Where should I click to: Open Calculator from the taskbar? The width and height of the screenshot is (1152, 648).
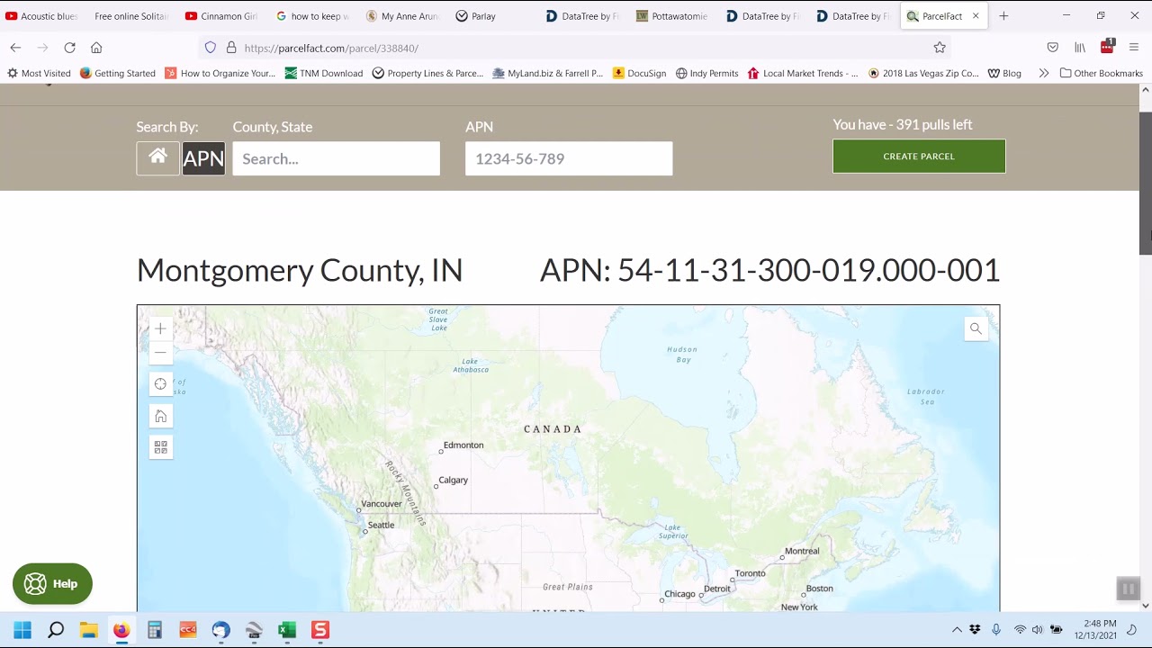point(155,630)
